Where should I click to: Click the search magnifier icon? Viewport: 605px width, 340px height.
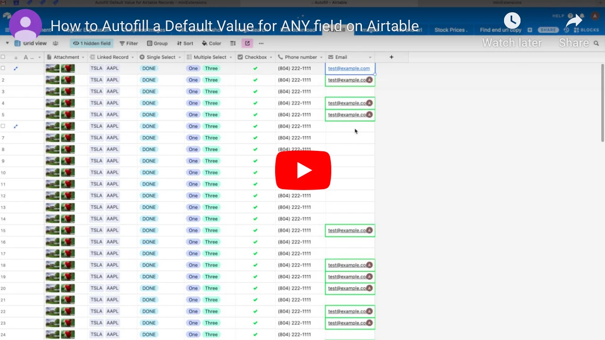(x=597, y=43)
